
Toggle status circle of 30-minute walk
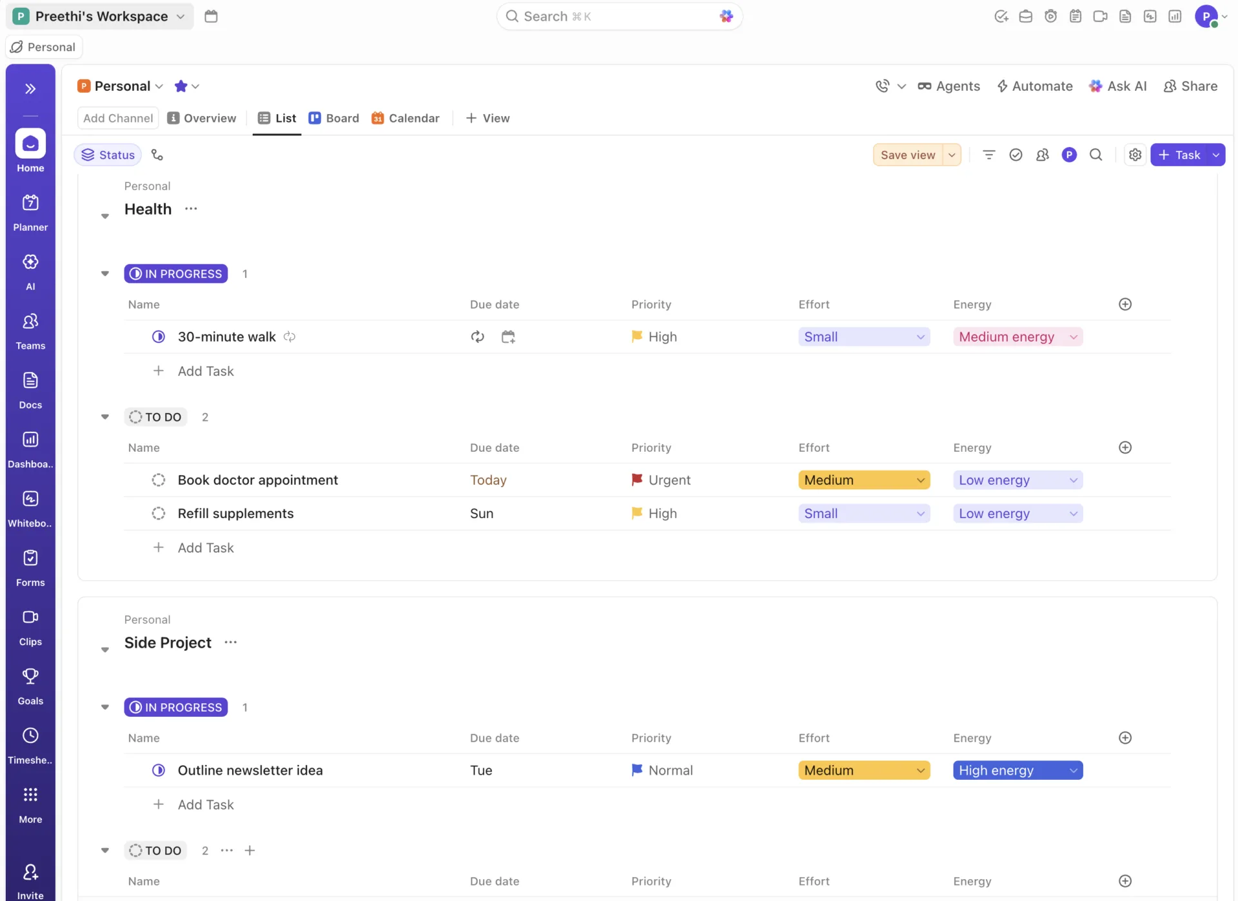(x=158, y=336)
